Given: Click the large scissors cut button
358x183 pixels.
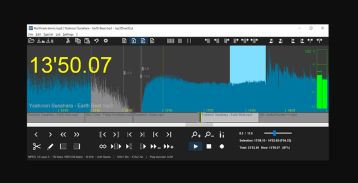Looking at the screenshot, I should [36, 147].
